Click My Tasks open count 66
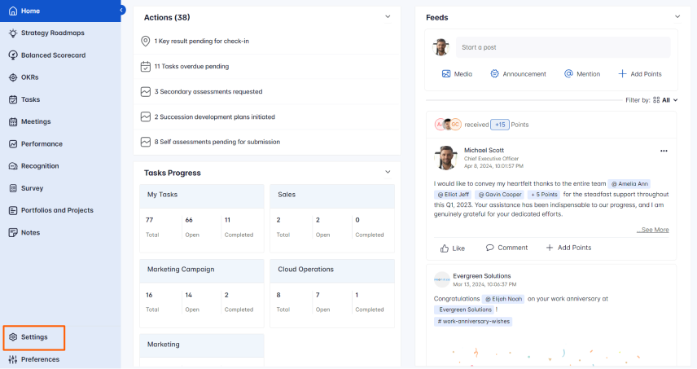The image size is (697, 369). (x=189, y=220)
